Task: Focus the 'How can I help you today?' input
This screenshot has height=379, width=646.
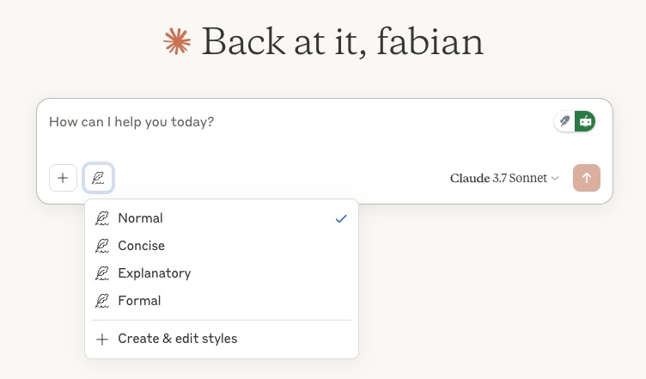Action: (x=258, y=122)
